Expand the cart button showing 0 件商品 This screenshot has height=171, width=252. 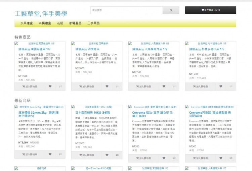[x=210, y=10]
